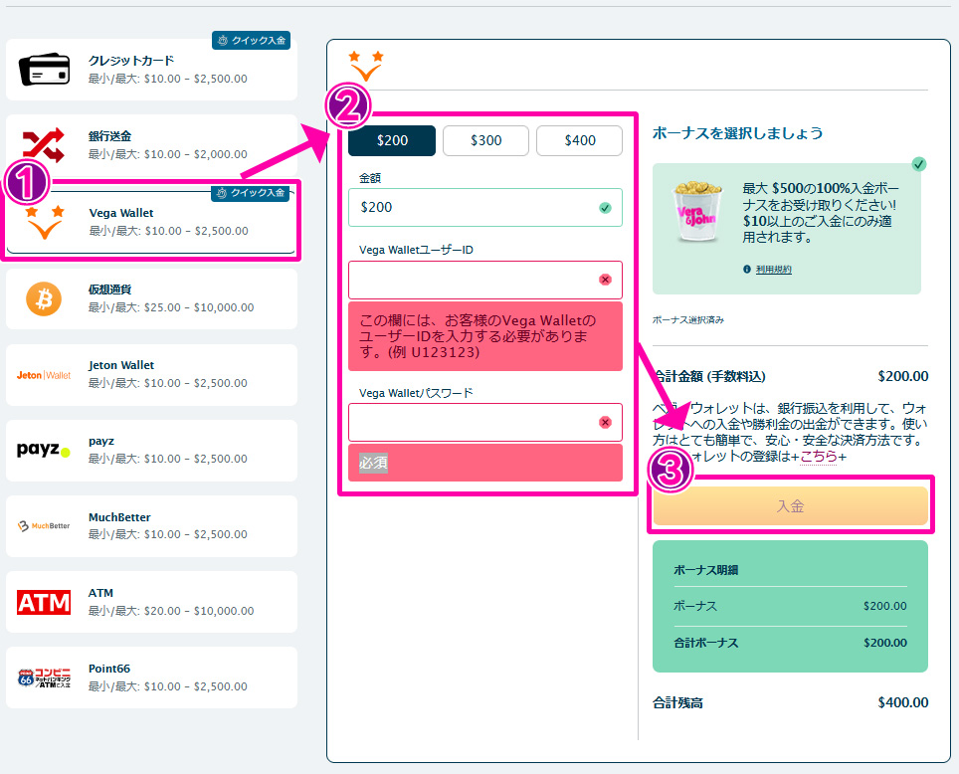The width and height of the screenshot is (959, 774).
Task: Click the MuchBetter logo
Action: pos(44,525)
